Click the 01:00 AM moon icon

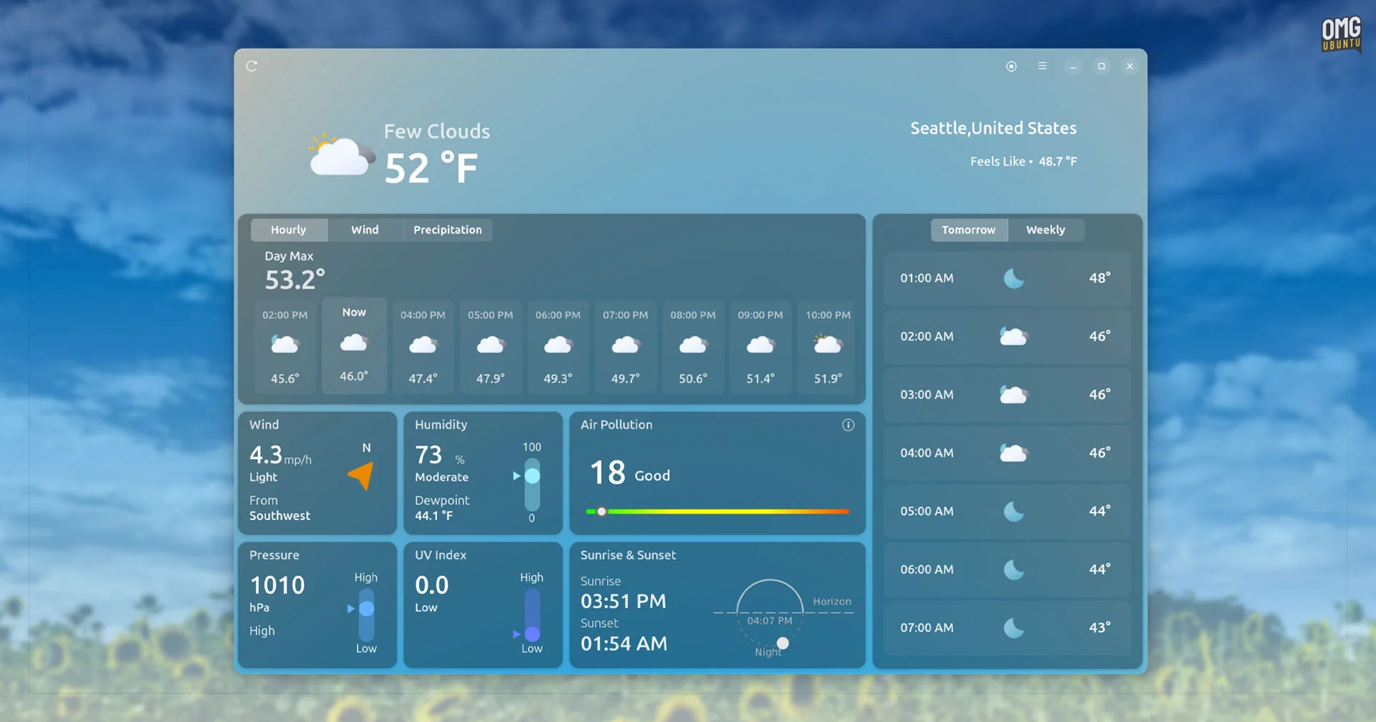[1013, 279]
